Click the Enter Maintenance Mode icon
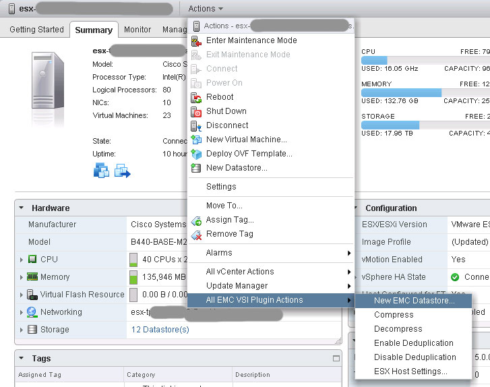 point(196,41)
